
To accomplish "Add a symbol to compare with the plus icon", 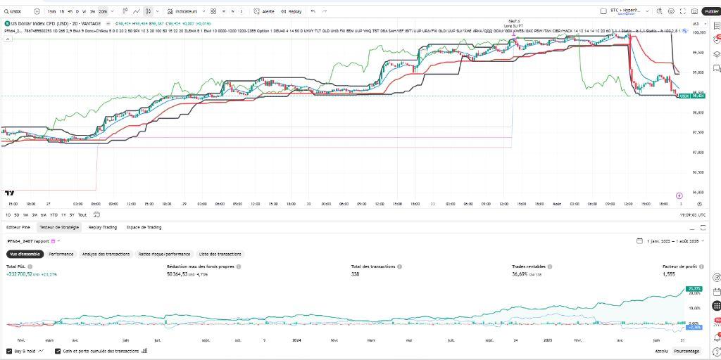I will pyautogui.click(x=37, y=11).
